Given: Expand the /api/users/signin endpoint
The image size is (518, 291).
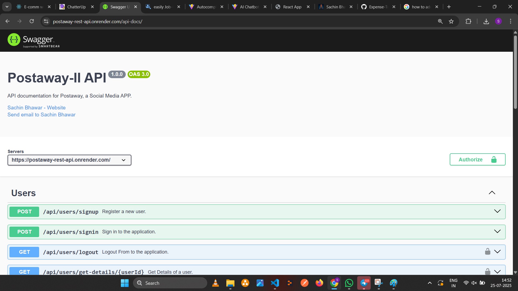Looking at the screenshot, I should pyautogui.click(x=497, y=231).
